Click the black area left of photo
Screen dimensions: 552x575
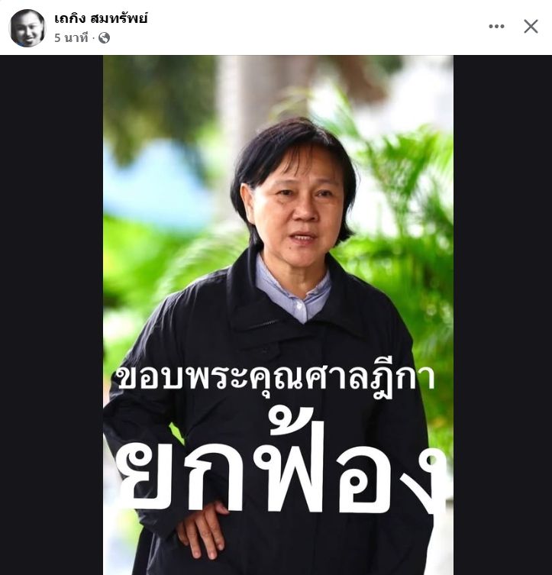(x=51, y=315)
